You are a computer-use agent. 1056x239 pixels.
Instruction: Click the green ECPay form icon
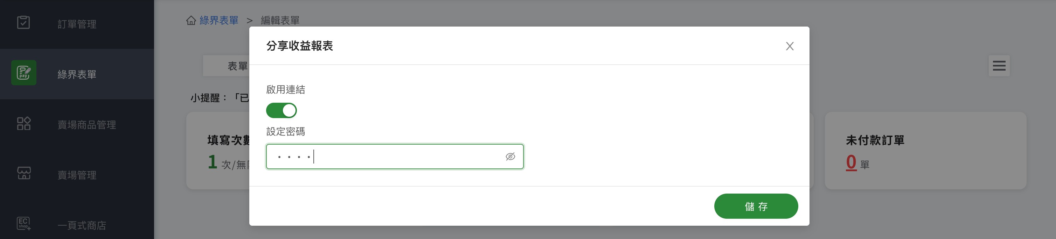pyautogui.click(x=24, y=73)
